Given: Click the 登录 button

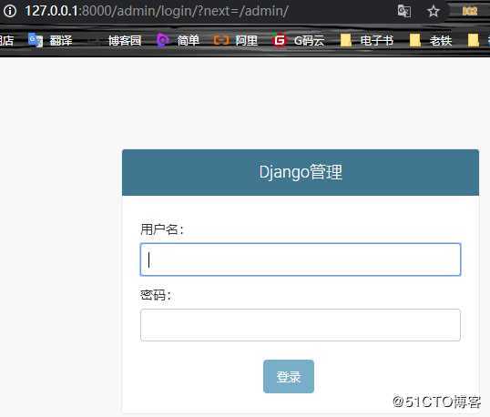Looking at the screenshot, I should [289, 376].
